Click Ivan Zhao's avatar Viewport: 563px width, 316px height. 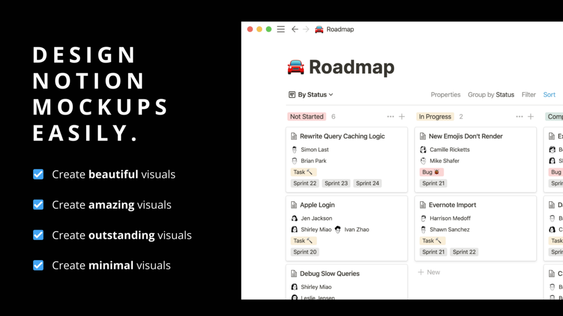tap(338, 230)
